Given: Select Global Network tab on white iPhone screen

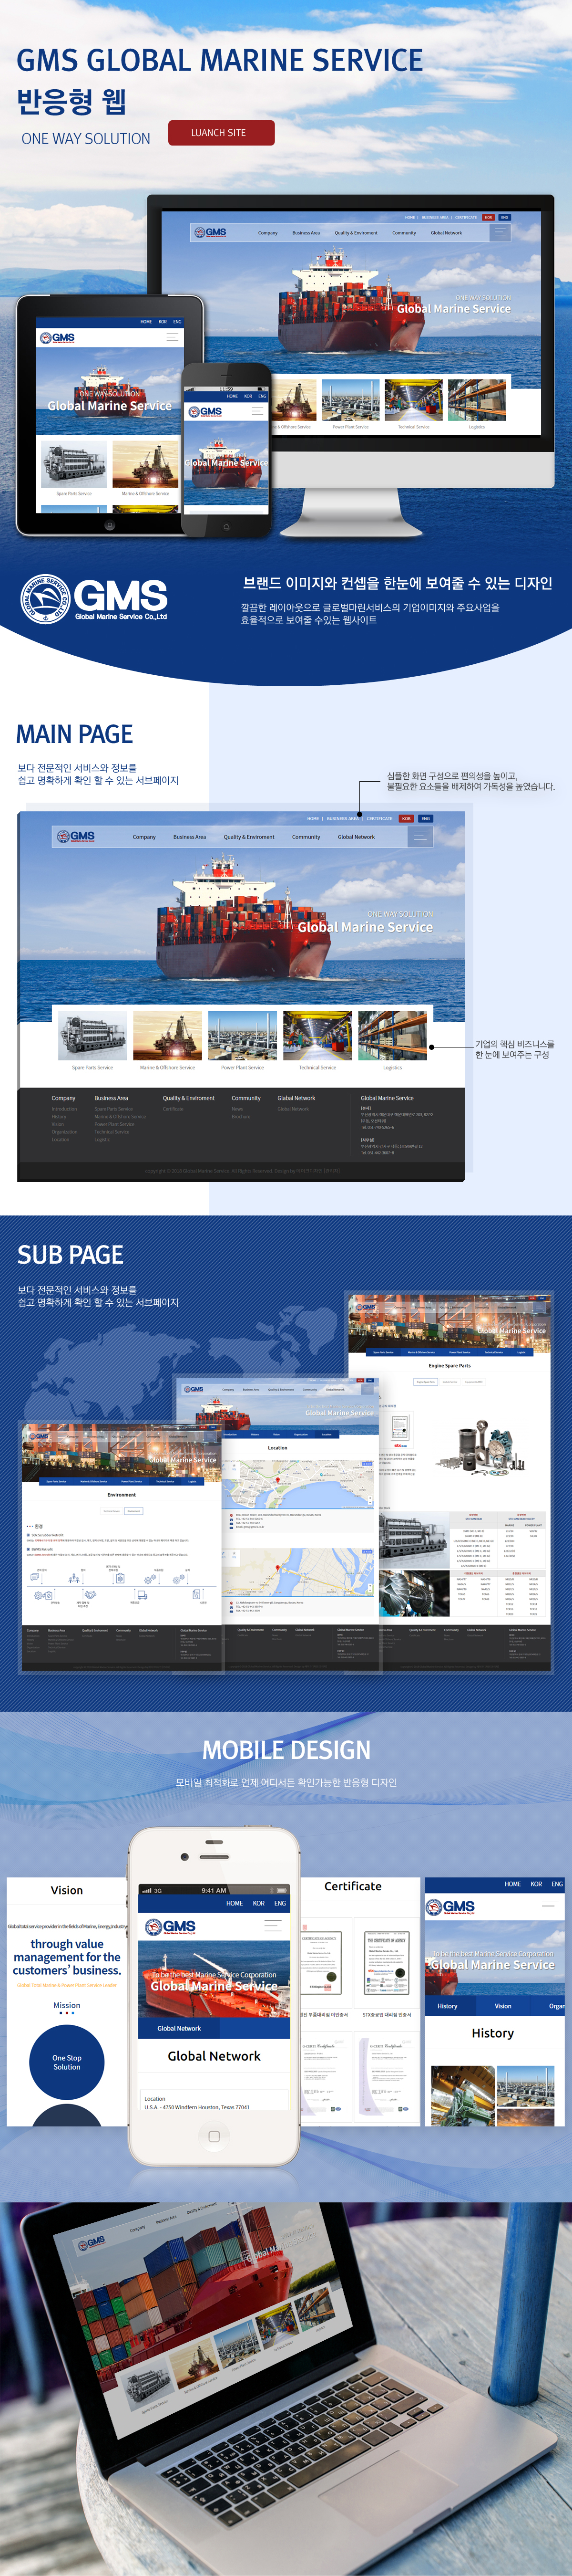Looking at the screenshot, I should [179, 2027].
